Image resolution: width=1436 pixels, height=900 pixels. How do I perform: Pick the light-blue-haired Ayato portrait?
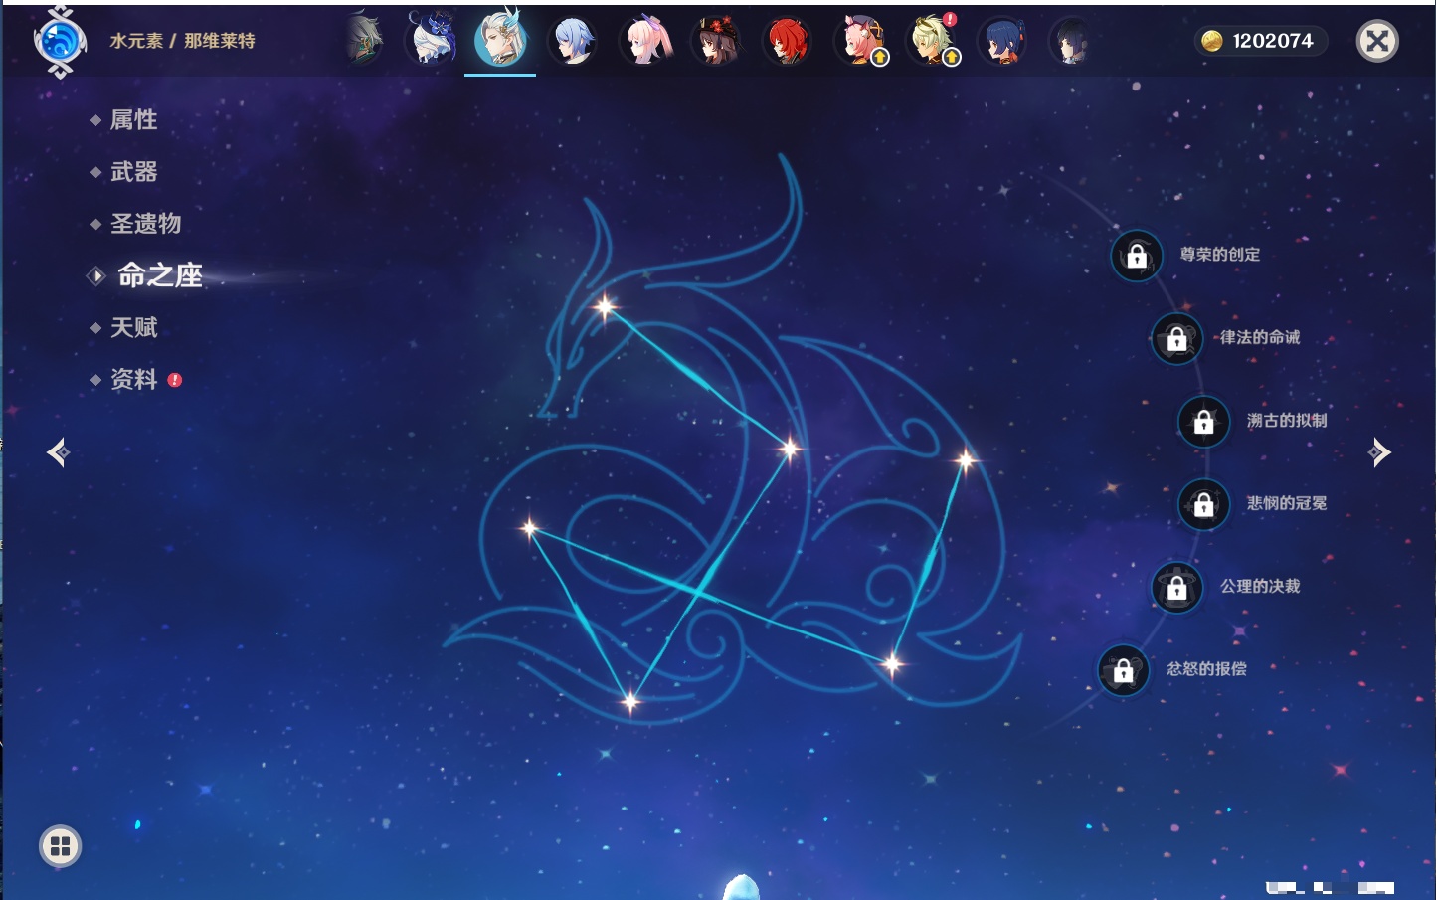click(x=574, y=42)
